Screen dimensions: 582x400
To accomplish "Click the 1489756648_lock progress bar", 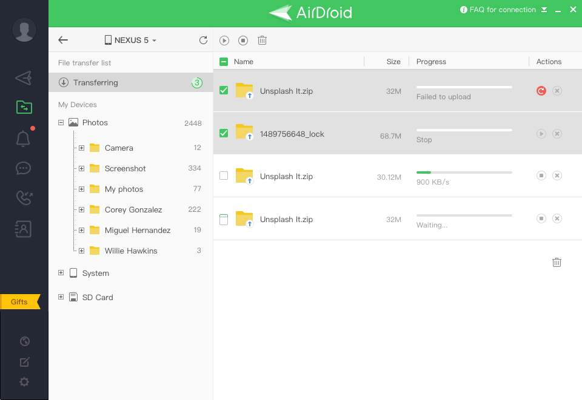I will [x=464, y=130].
